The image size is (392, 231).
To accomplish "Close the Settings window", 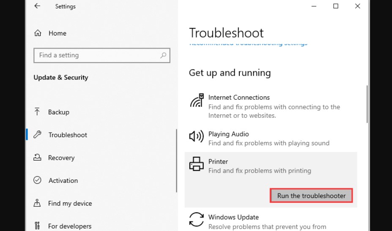I will click(357, 6).
